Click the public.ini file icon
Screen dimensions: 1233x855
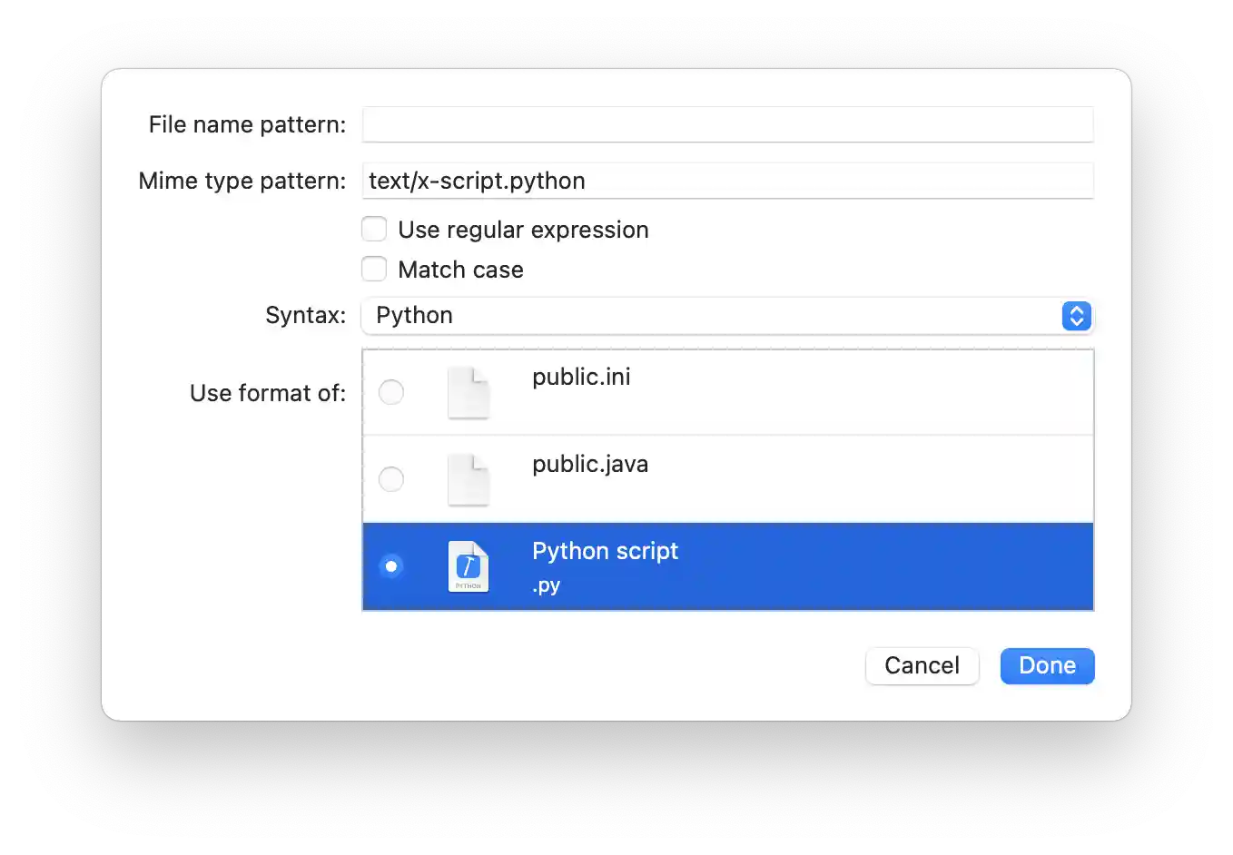(469, 392)
